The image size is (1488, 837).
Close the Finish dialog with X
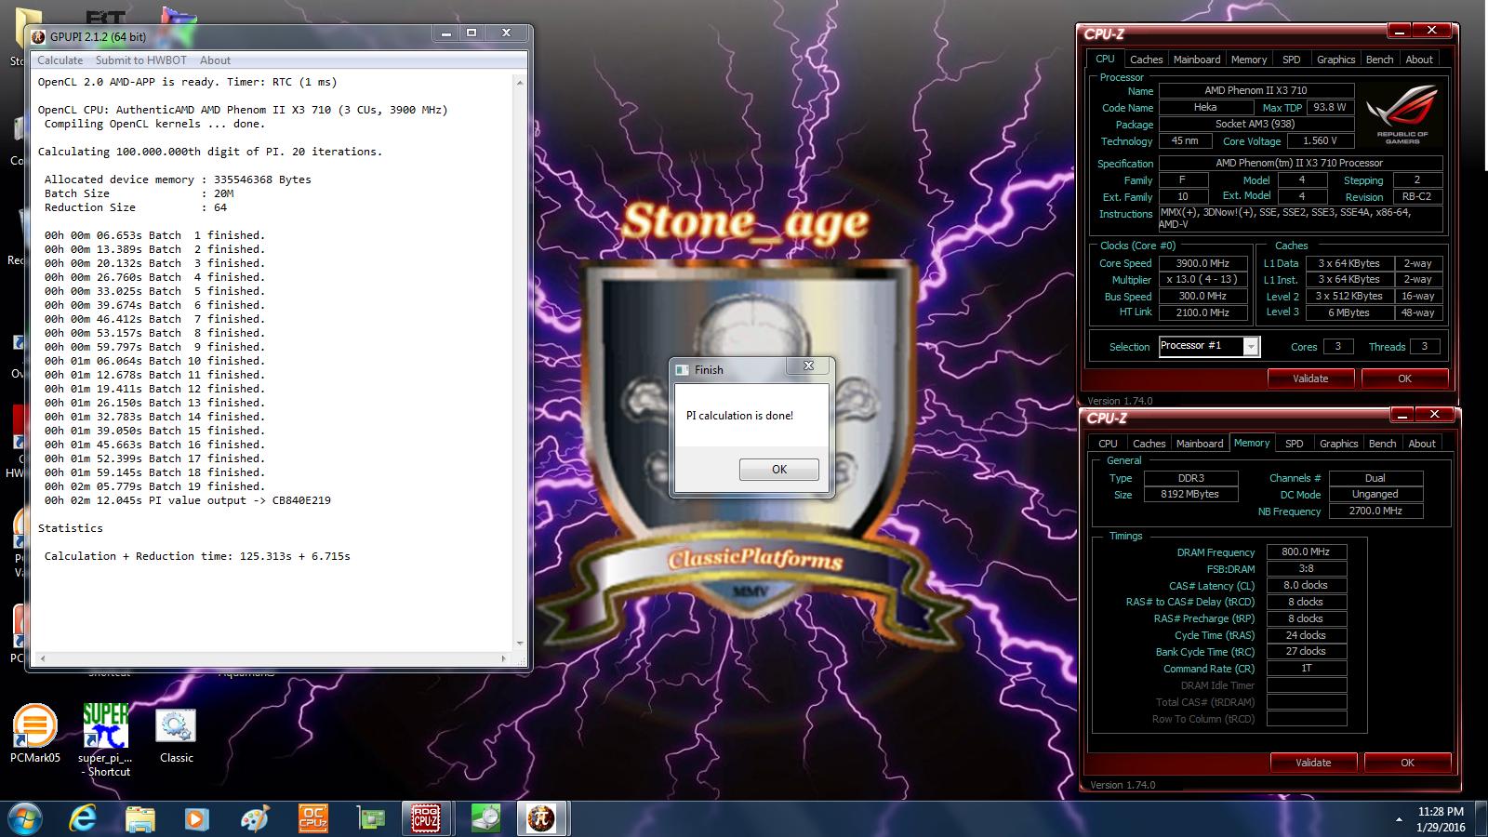tap(808, 366)
